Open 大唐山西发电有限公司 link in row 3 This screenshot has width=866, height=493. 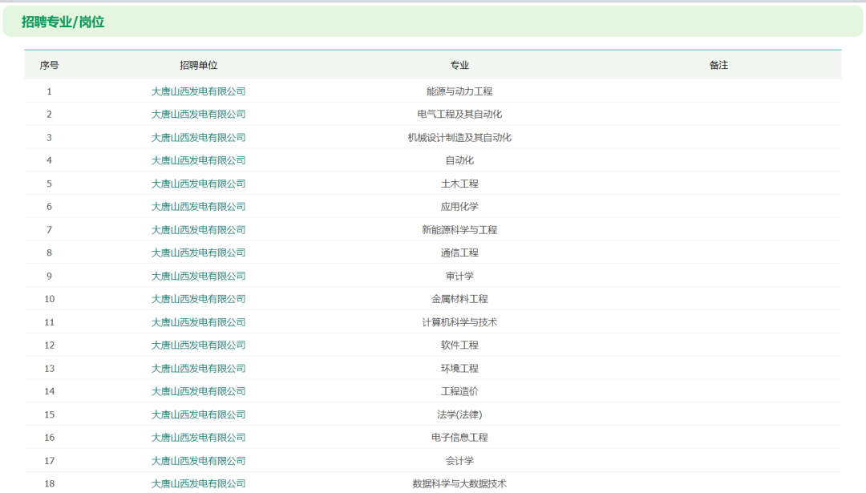(198, 137)
